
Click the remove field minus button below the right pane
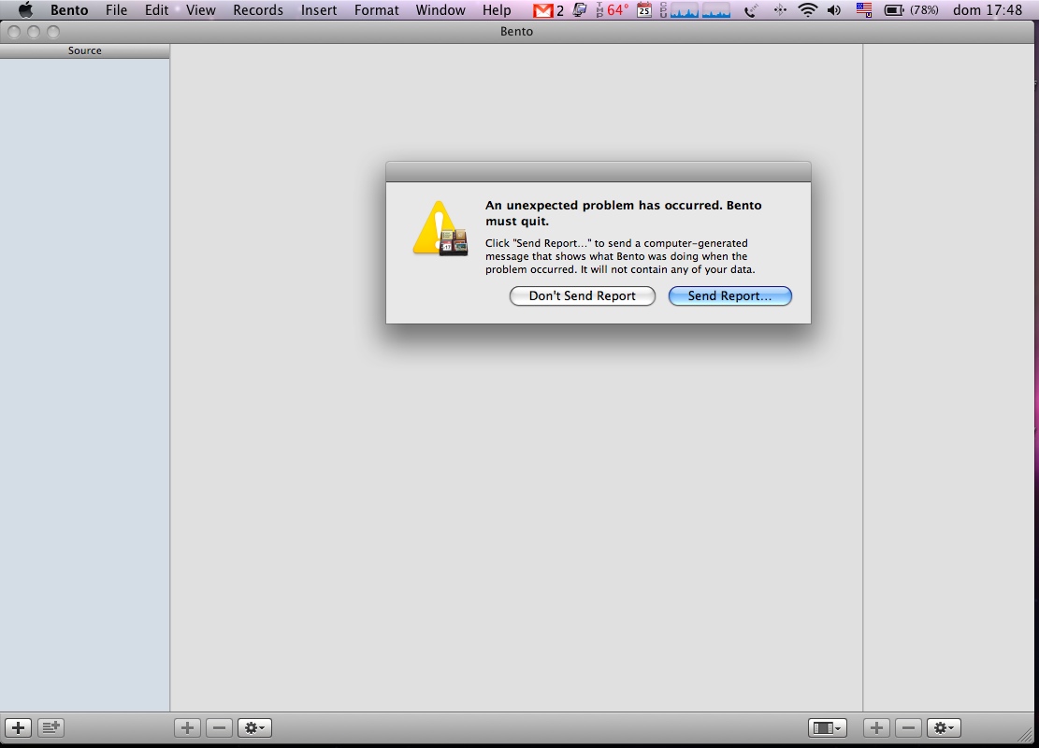908,728
